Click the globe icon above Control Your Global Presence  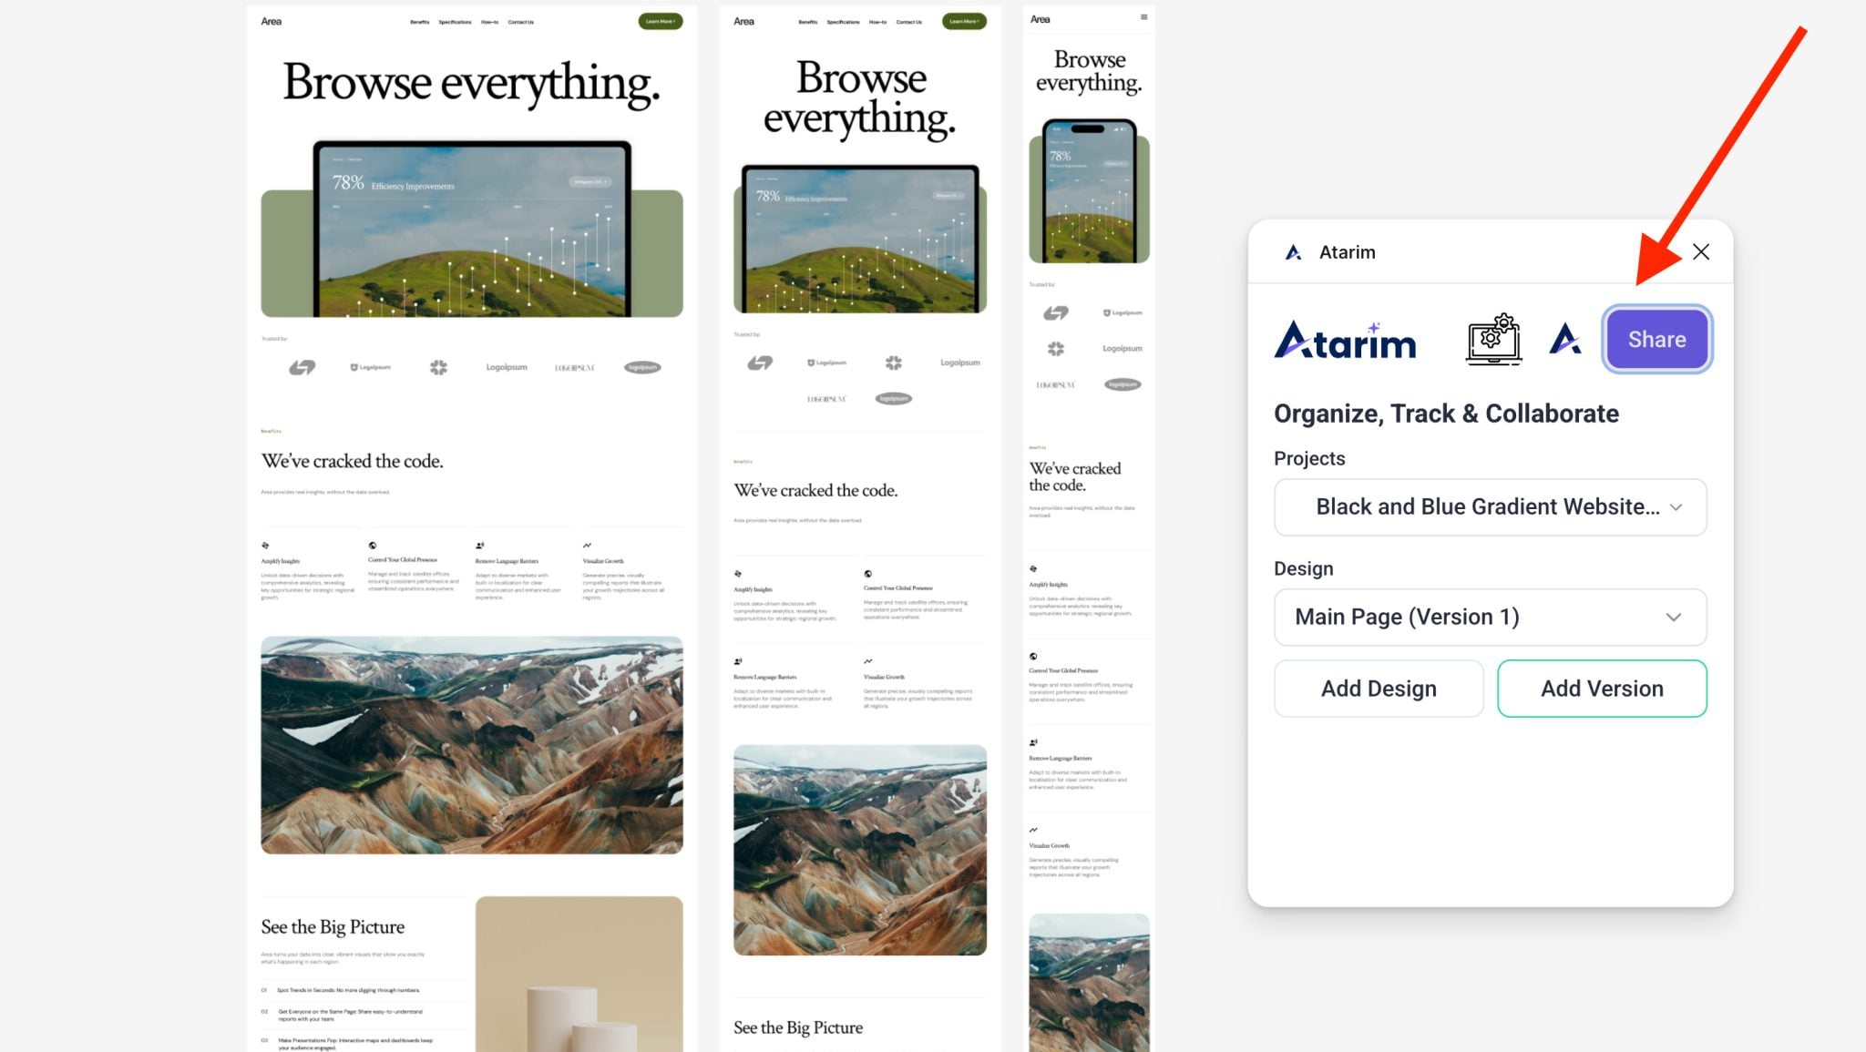click(373, 546)
